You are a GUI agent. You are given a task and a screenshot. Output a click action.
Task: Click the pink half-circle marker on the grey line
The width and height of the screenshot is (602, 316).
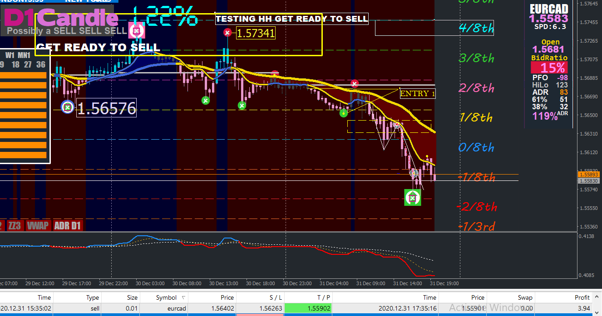[275, 73]
